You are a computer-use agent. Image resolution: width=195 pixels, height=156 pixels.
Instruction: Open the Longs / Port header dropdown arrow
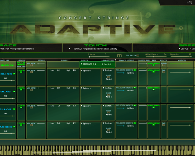[115, 60]
